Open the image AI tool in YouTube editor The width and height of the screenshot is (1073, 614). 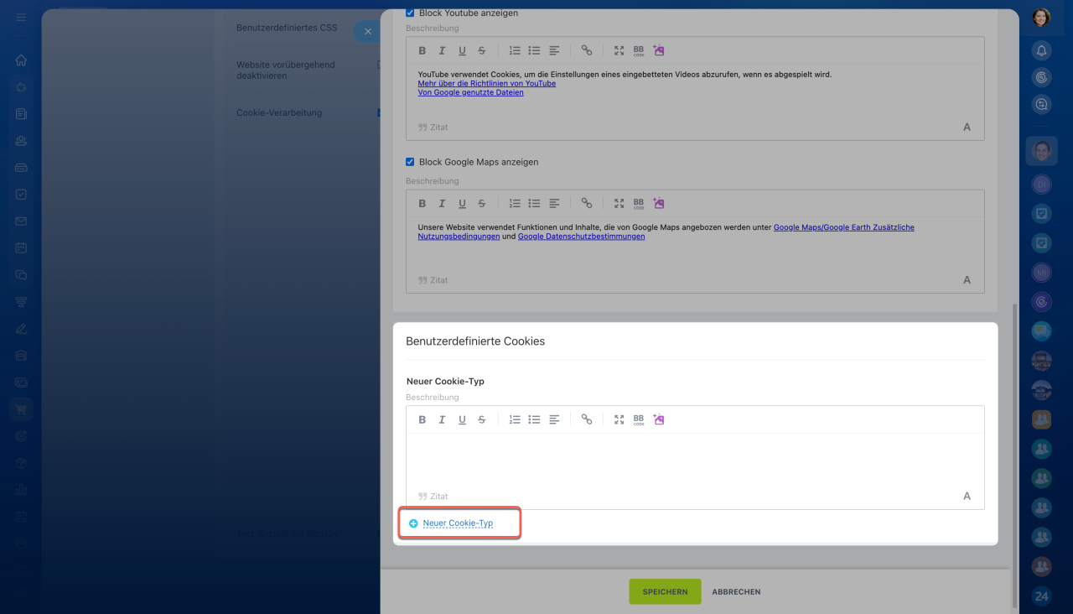tap(659, 50)
